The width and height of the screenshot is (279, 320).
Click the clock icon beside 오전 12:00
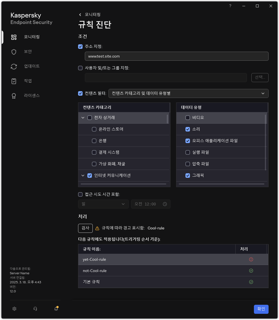165,204
